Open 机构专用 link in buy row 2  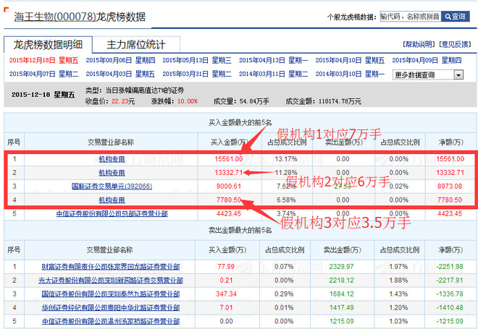click(112, 173)
